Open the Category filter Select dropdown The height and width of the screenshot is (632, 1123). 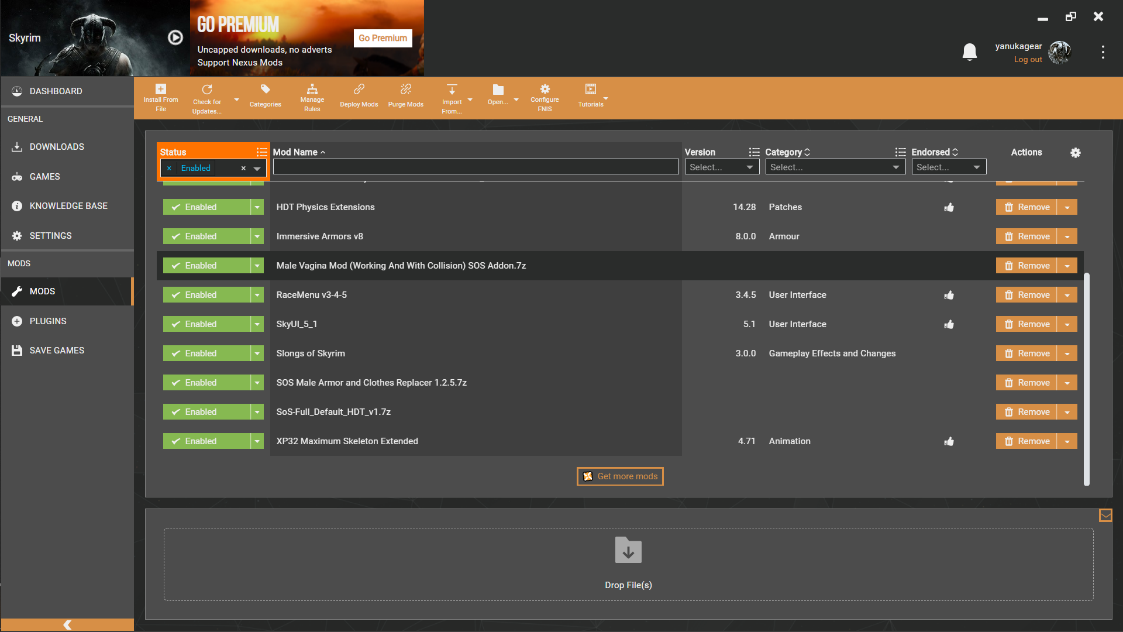835,167
